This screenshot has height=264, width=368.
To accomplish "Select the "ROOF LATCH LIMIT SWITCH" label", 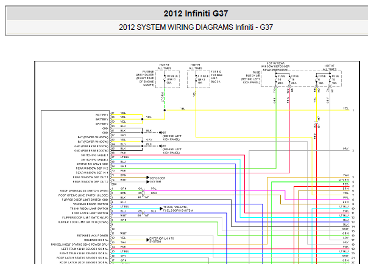I will [90, 213].
